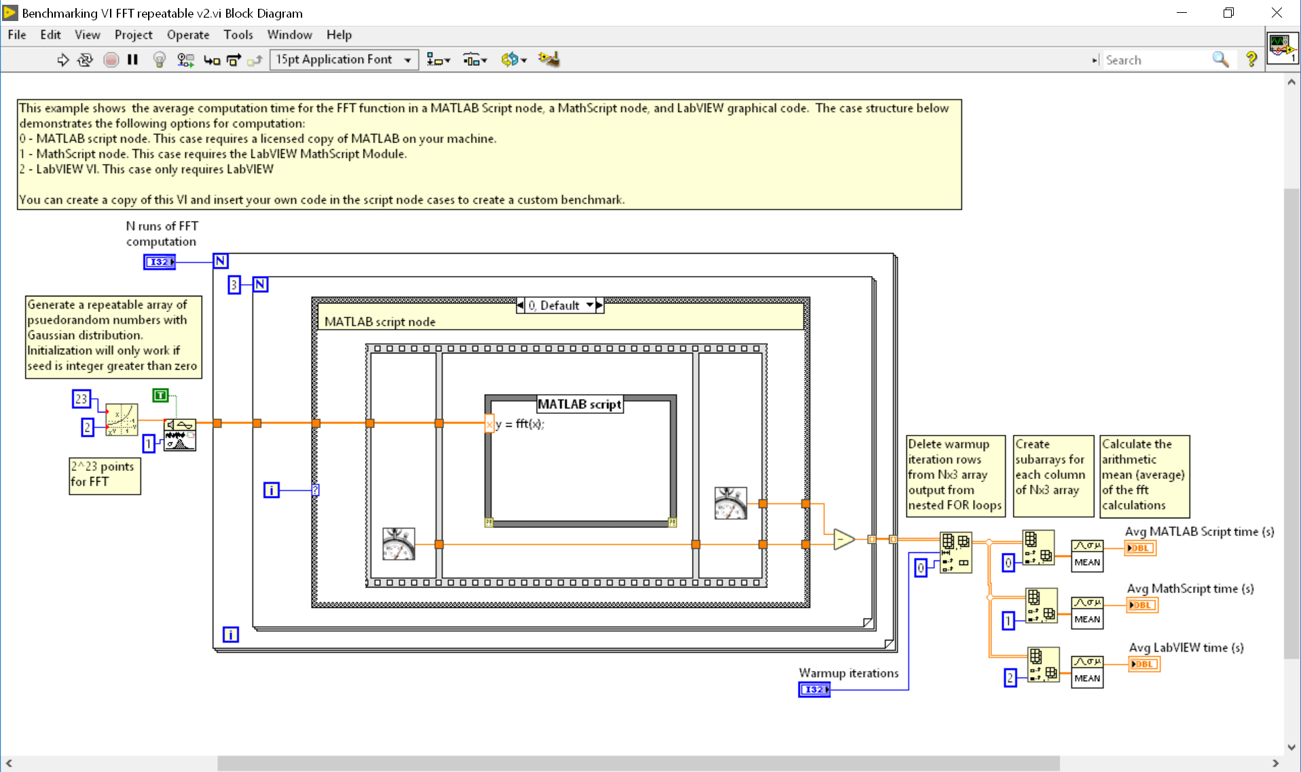
Task: Click the Help question mark button
Action: coord(1251,60)
